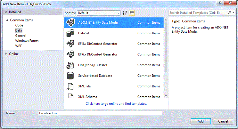The height and width of the screenshot is (129, 238).
Task: Click the Cancel button
Action: click(x=223, y=121)
